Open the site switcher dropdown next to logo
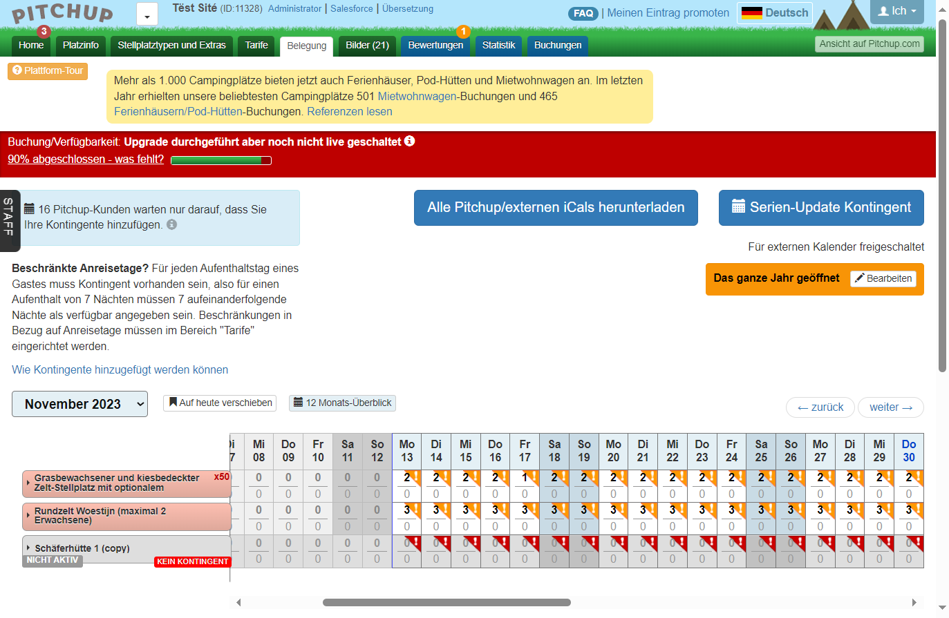Viewport: 949px width, 618px height. [147, 14]
